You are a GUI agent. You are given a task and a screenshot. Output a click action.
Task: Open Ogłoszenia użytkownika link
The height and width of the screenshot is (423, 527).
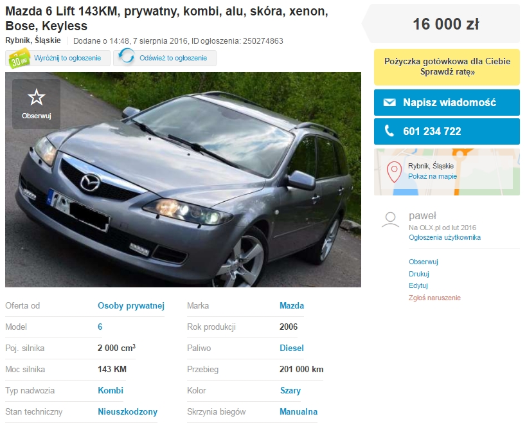[x=444, y=237]
